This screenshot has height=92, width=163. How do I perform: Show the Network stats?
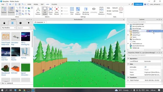click(115, 8)
